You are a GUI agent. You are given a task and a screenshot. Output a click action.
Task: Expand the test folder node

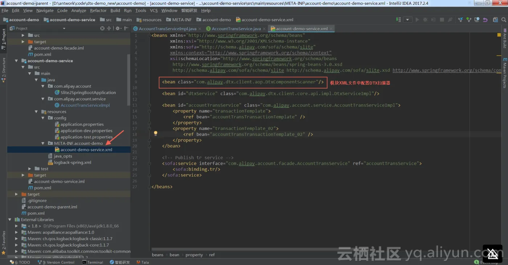[x=30, y=169]
